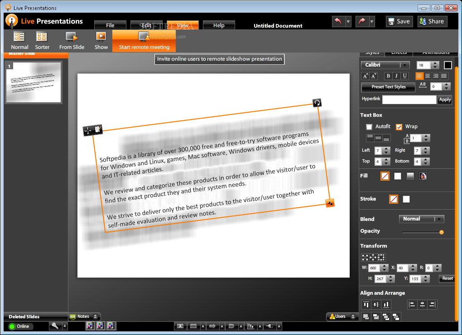Toggle Italic formatting
The width and height of the screenshot is (462, 335).
(396, 76)
